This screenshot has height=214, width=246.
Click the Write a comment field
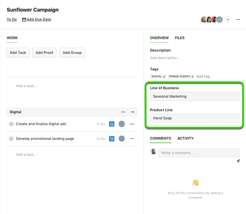199,153
